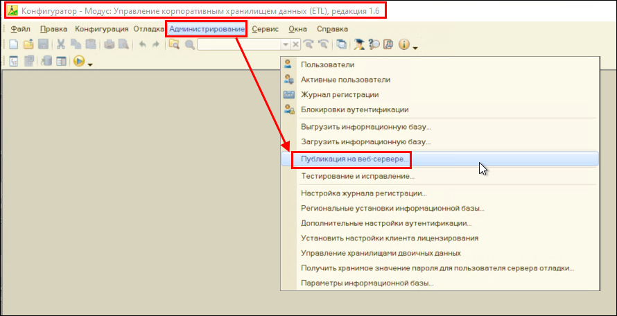Viewport: 617px width, 316px height.
Task: Open Настройка журнала регистрации...
Action: point(440,193)
